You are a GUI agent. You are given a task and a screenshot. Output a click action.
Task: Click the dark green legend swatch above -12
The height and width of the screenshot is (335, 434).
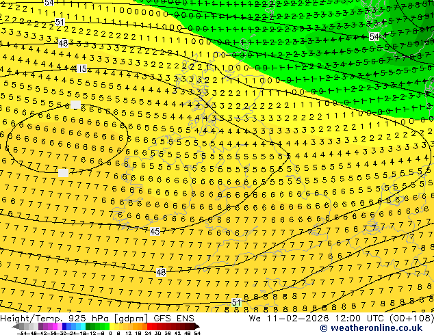click(88, 326)
